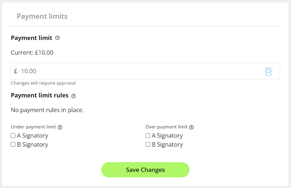
Task: Click the Payment limits section heading
Action: [42, 16]
